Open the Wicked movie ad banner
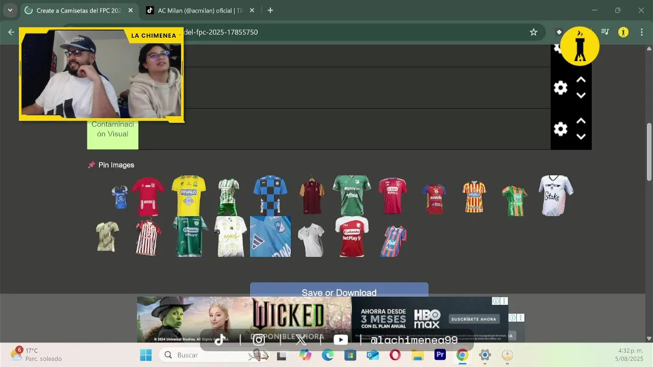653x367 pixels. click(244, 320)
